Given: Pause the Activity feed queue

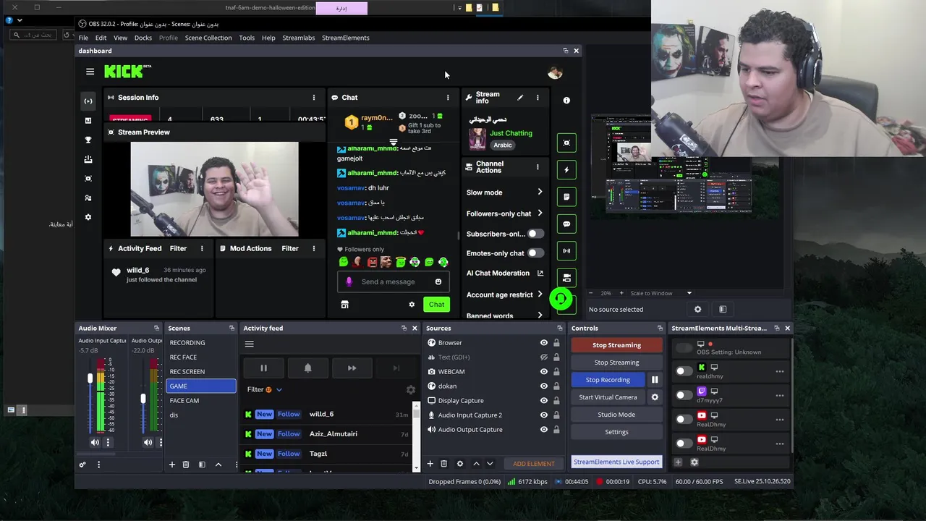Looking at the screenshot, I should coord(263,368).
